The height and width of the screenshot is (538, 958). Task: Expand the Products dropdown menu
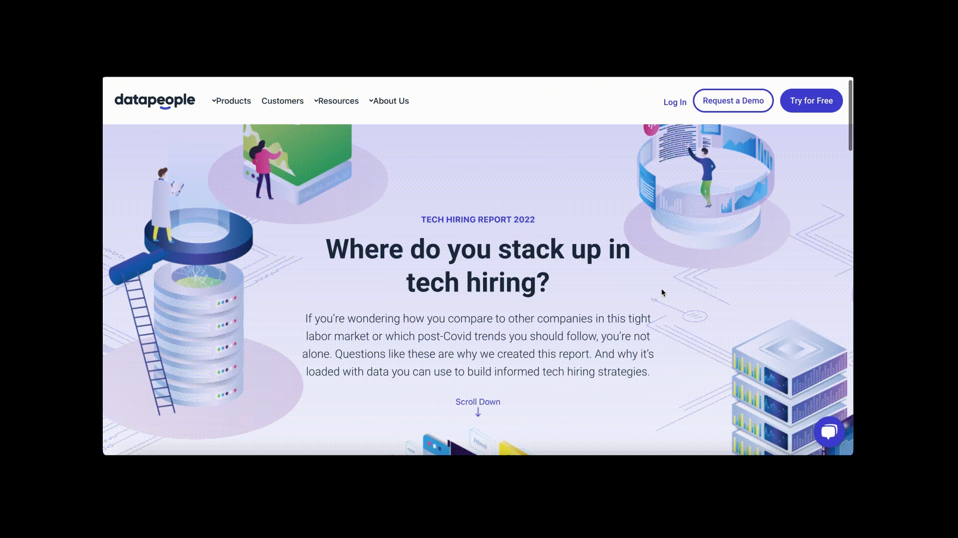pos(232,101)
